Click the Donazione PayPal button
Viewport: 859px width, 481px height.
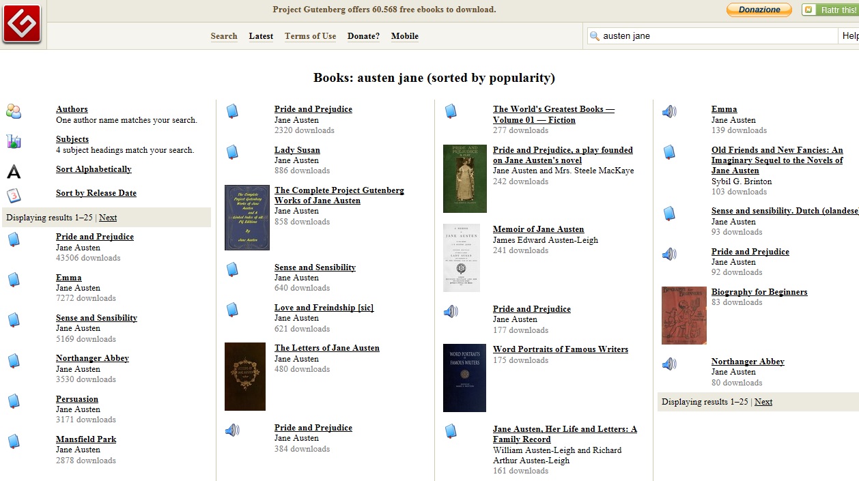click(x=759, y=10)
